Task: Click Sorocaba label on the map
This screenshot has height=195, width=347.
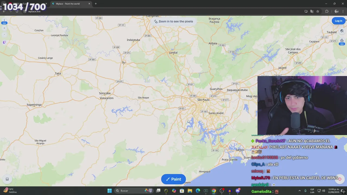Action: 105,93
